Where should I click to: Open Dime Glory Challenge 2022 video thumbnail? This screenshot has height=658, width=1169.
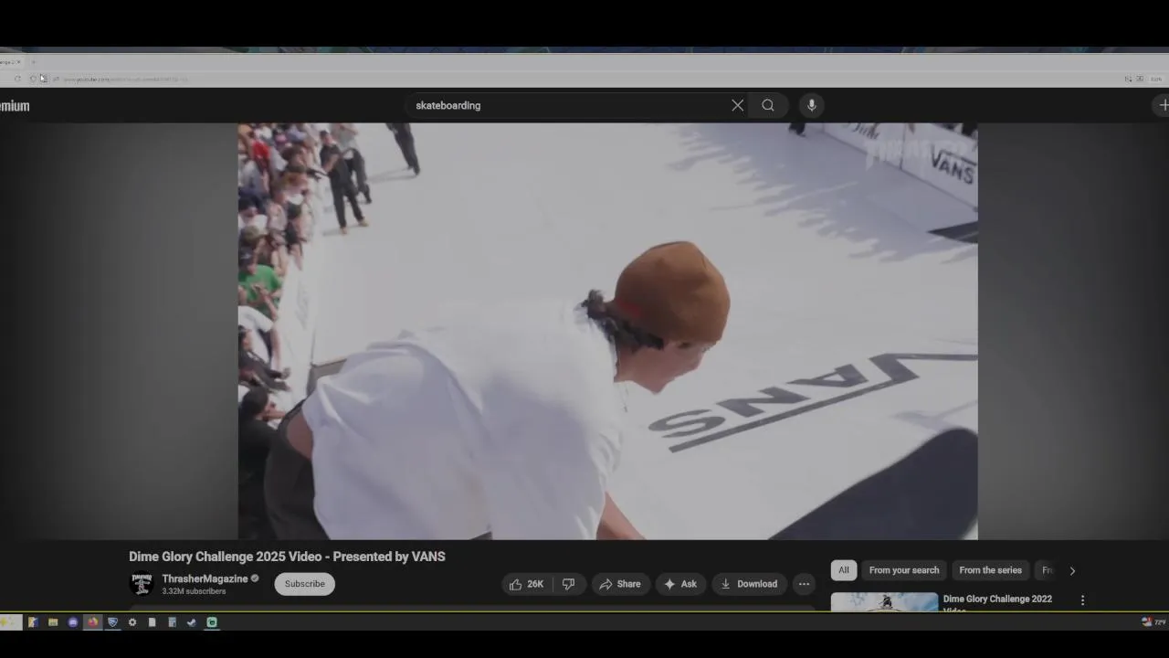pyautogui.click(x=884, y=601)
